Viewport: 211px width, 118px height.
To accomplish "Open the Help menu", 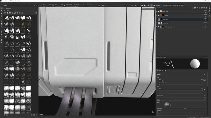I will coord(32,3).
